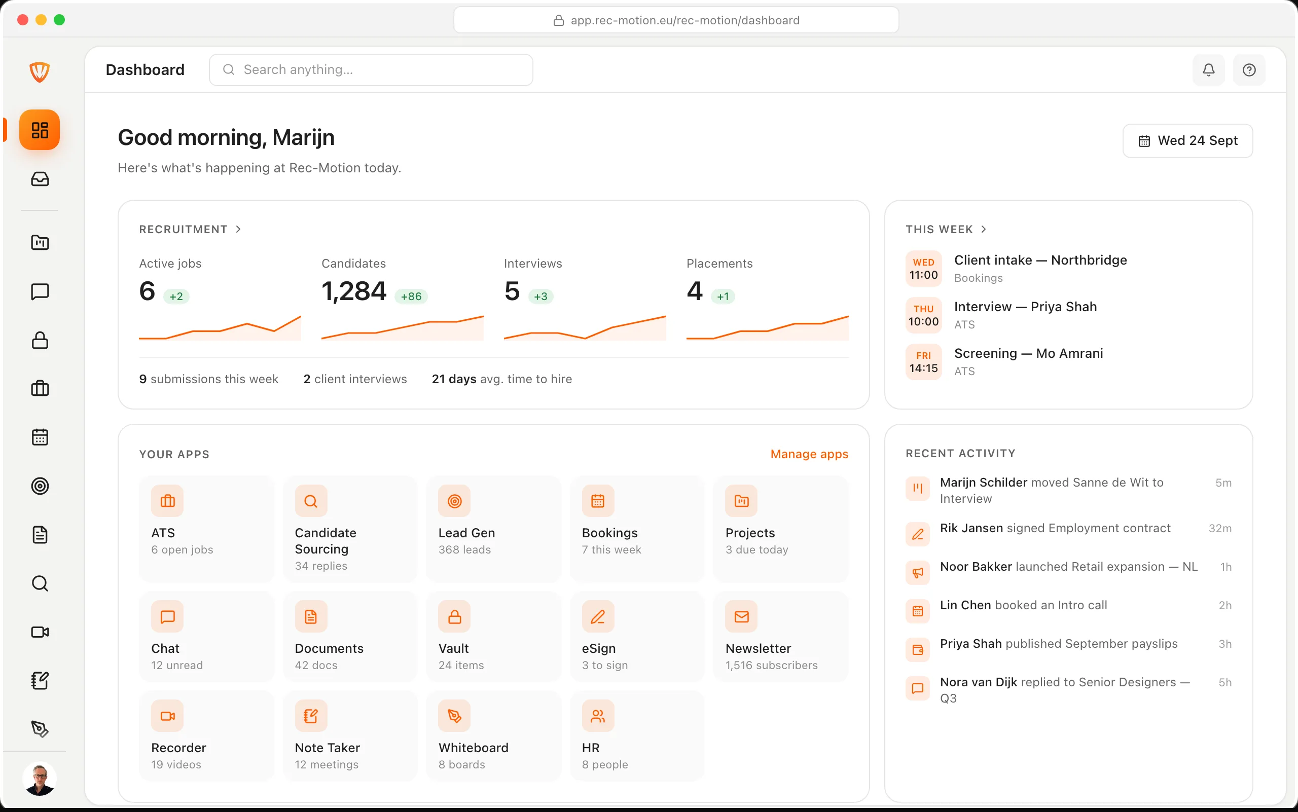Open the Inbox tray icon in sidebar

tap(40, 179)
